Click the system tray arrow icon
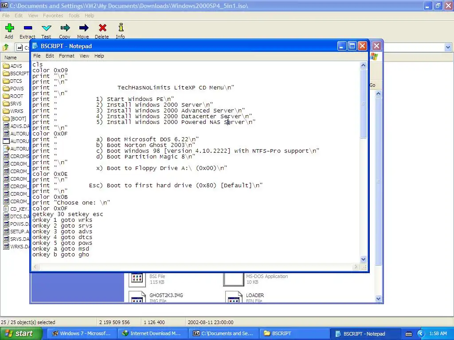Screen dimensions: 454x340 pos(421,334)
